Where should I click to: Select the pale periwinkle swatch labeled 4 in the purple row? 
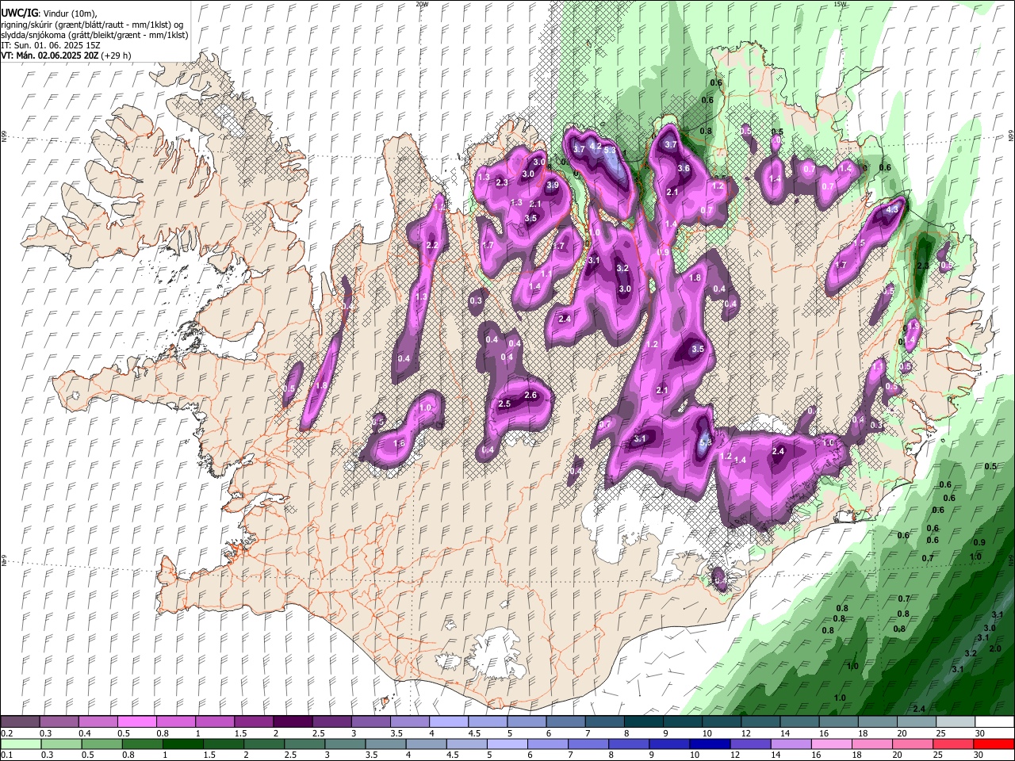pyautogui.click(x=448, y=722)
